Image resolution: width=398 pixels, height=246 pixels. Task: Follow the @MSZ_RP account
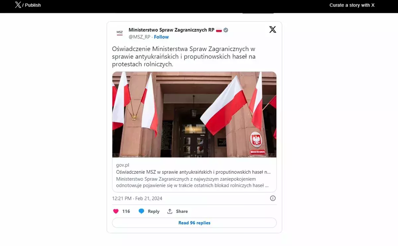(x=161, y=37)
